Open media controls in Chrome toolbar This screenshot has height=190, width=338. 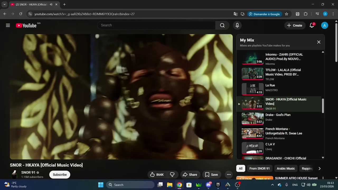click(x=317, y=14)
